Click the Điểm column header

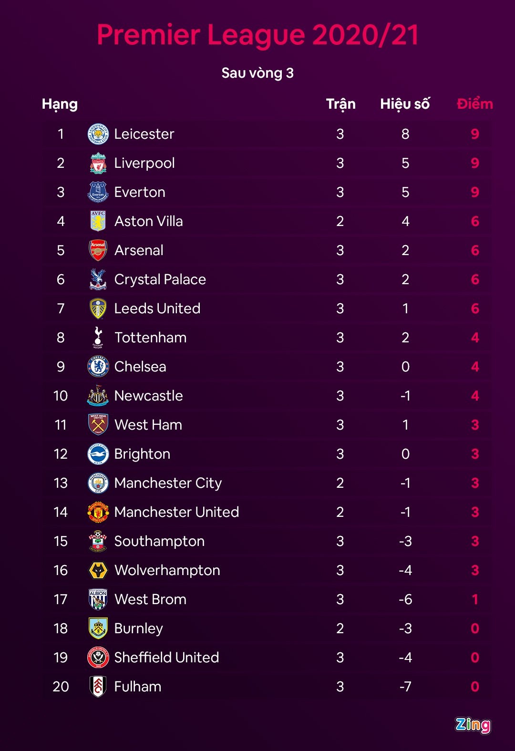[x=474, y=104]
